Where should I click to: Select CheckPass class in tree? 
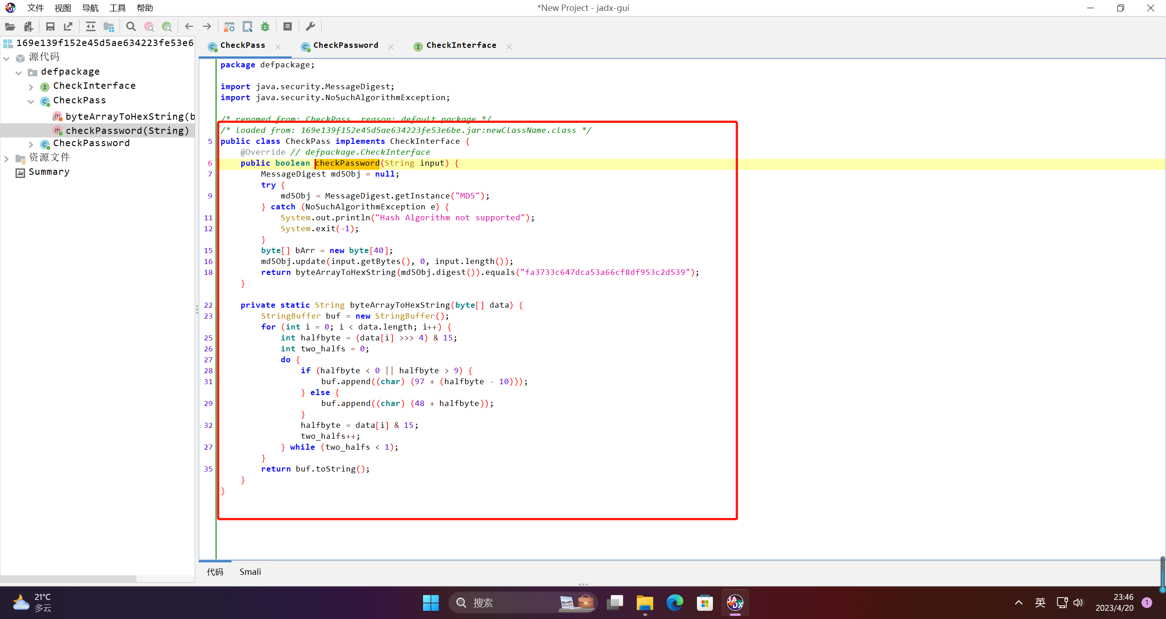pos(79,100)
